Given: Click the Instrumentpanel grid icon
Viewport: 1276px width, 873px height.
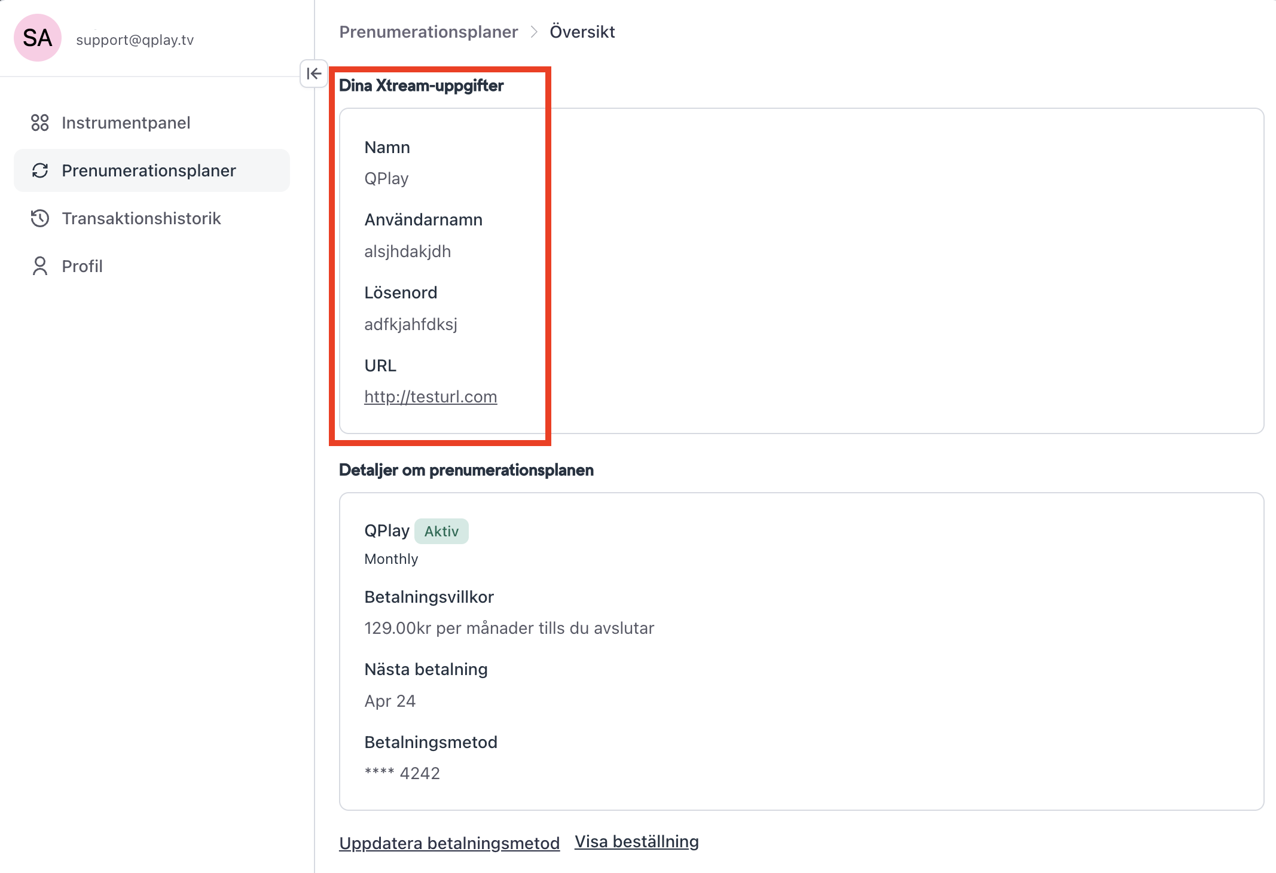Looking at the screenshot, I should [39, 123].
